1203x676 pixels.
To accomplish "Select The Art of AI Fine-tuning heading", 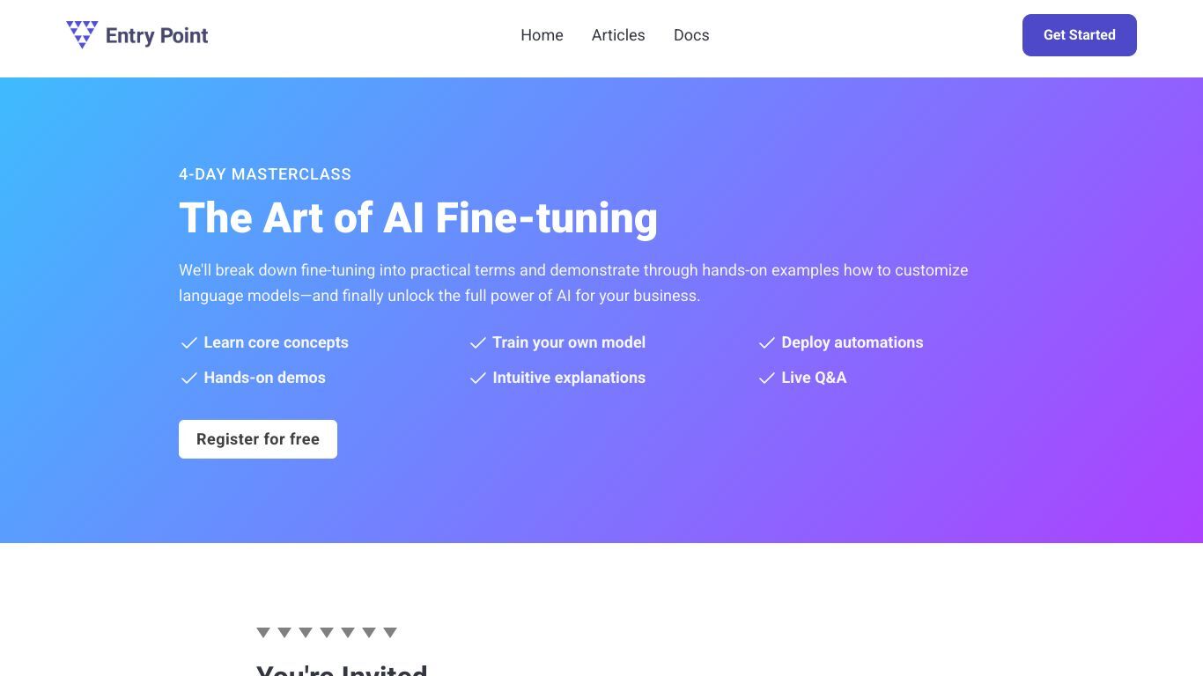I will [x=418, y=218].
